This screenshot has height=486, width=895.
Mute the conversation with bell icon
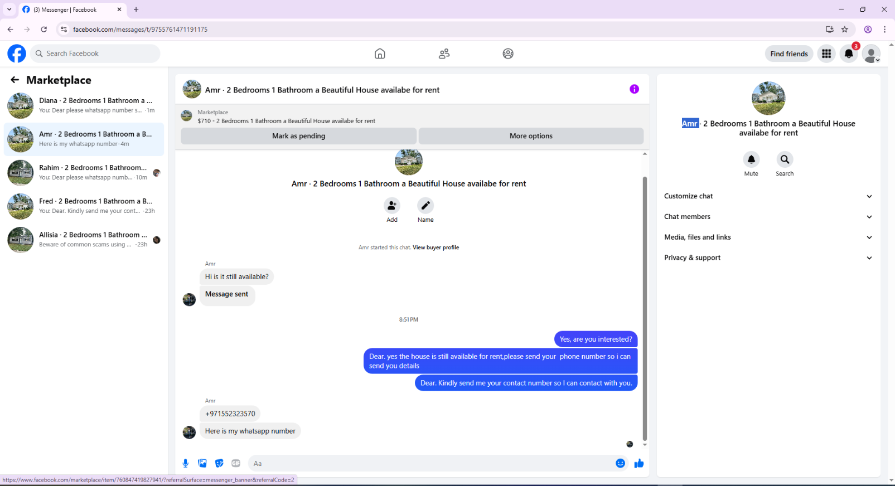(x=751, y=159)
